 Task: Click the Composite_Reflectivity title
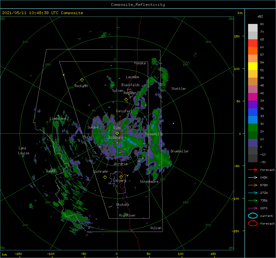click(138, 5)
